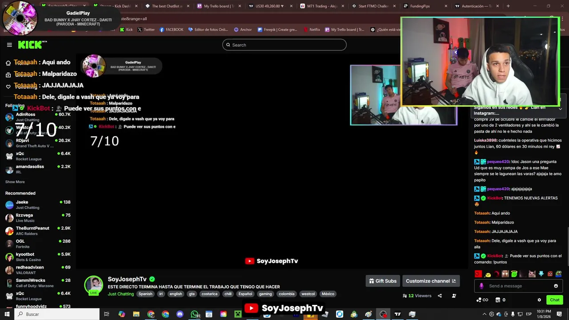
Task: Open Instagram in the taskbar
Action: [x=223, y=314]
